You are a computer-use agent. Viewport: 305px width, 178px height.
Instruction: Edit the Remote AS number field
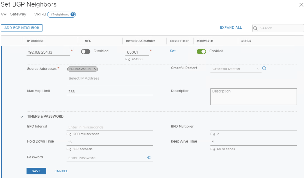pyautogui.click(x=137, y=52)
